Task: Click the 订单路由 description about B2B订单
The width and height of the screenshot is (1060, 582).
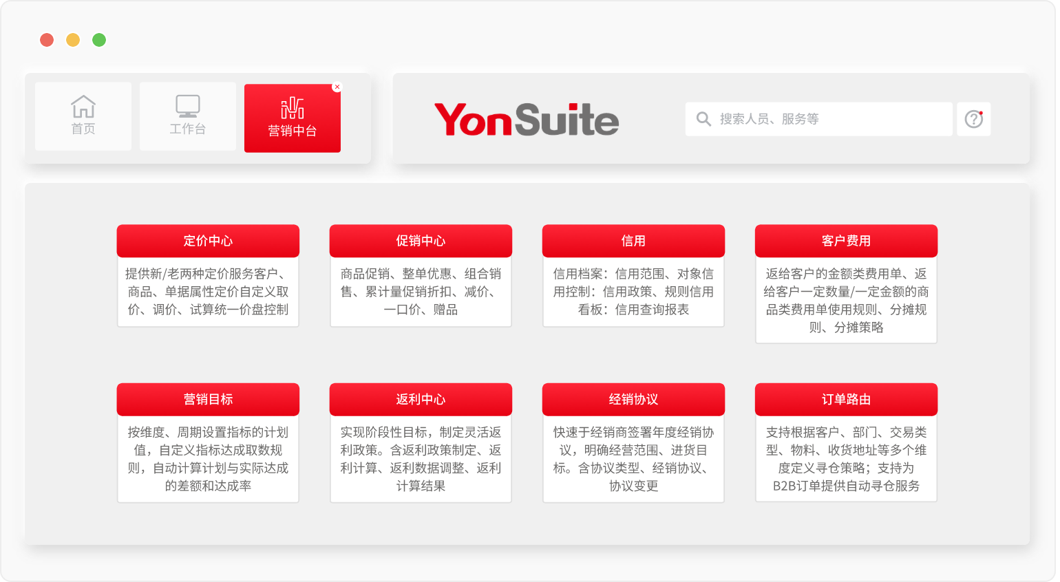Action: point(846,486)
